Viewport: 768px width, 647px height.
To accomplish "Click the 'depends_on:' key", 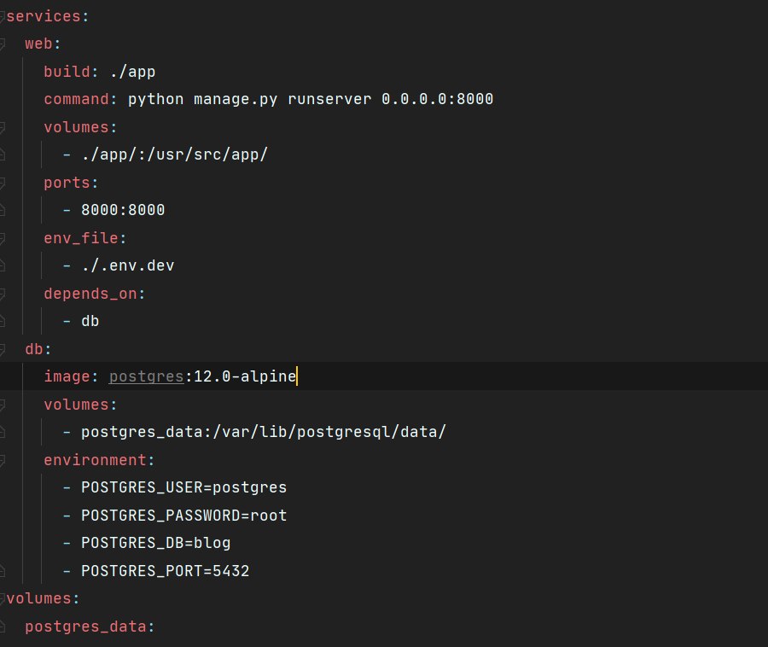I will click(95, 294).
